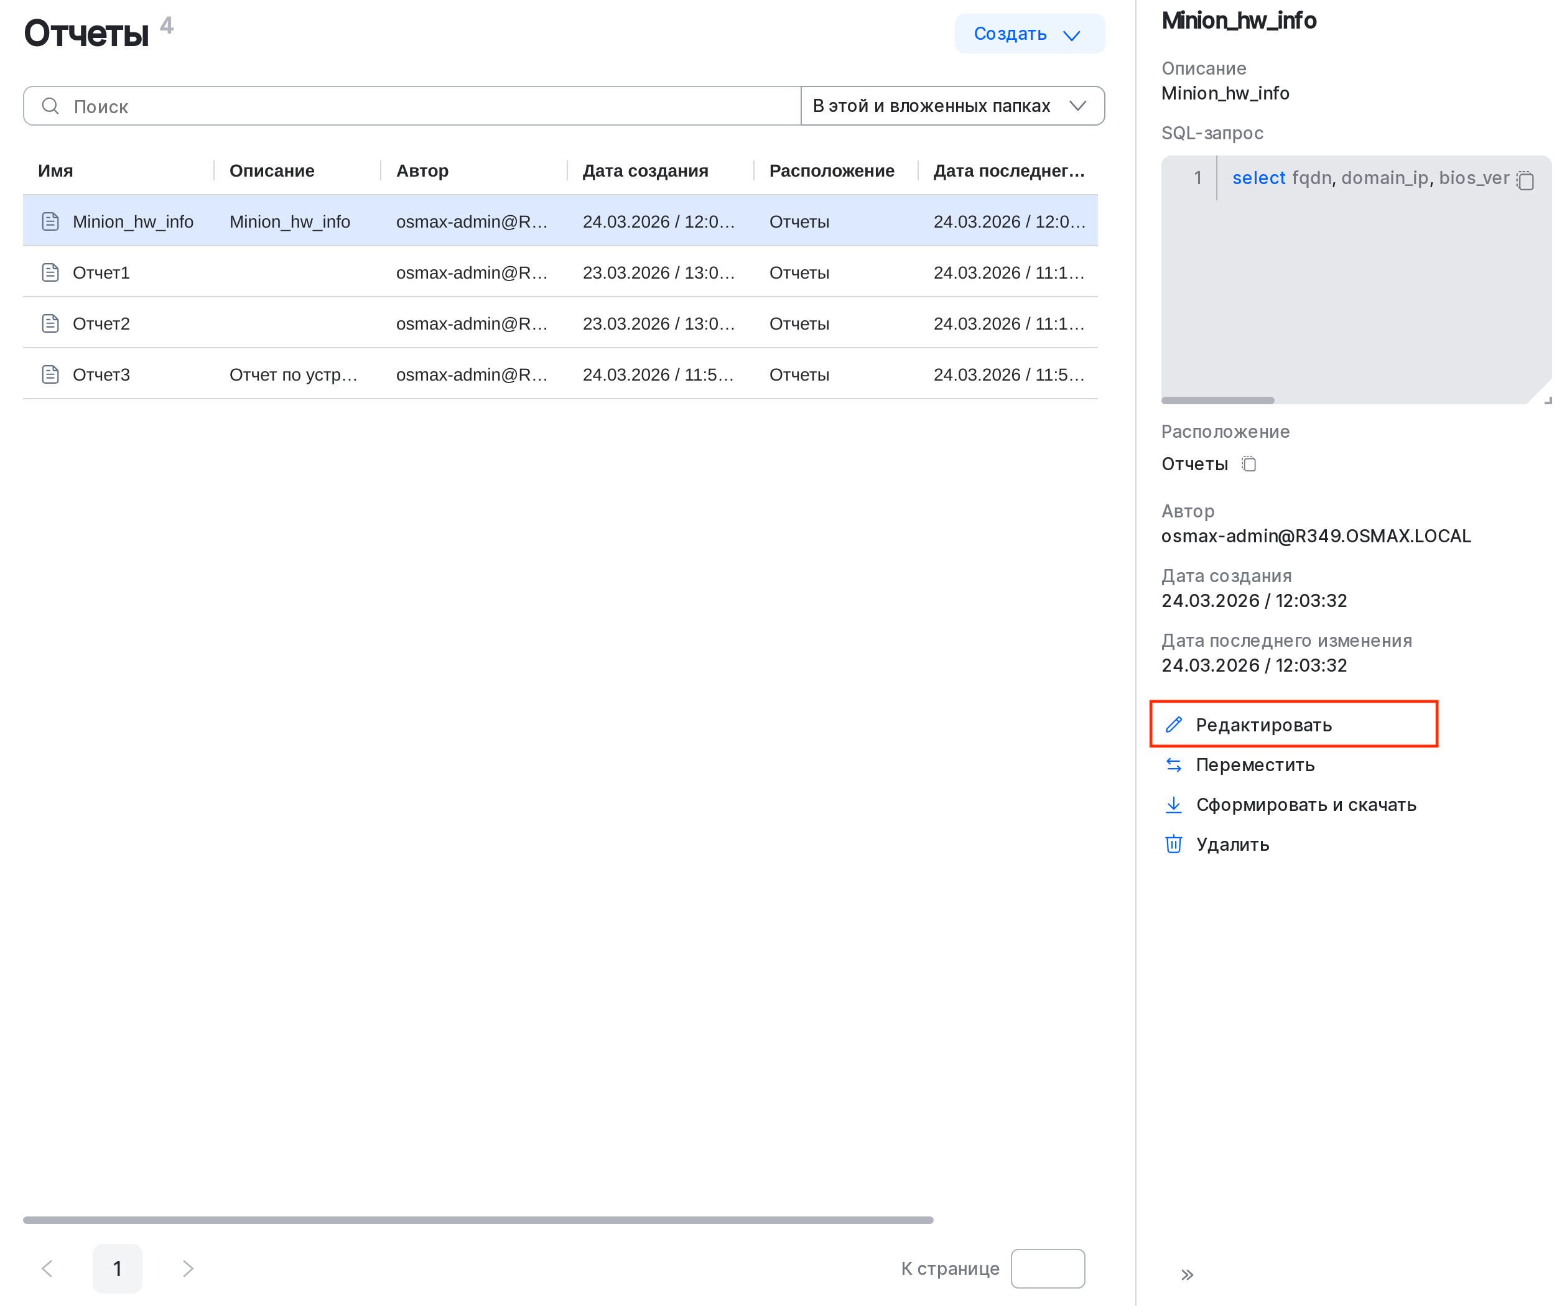This screenshot has width=1567, height=1306.
Task: Click the search magnifier icon
Action: [50, 106]
